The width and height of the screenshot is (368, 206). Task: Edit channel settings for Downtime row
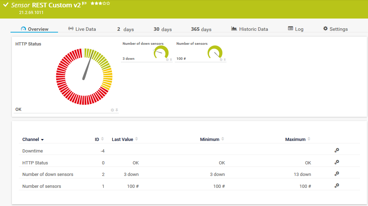click(337, 150)
